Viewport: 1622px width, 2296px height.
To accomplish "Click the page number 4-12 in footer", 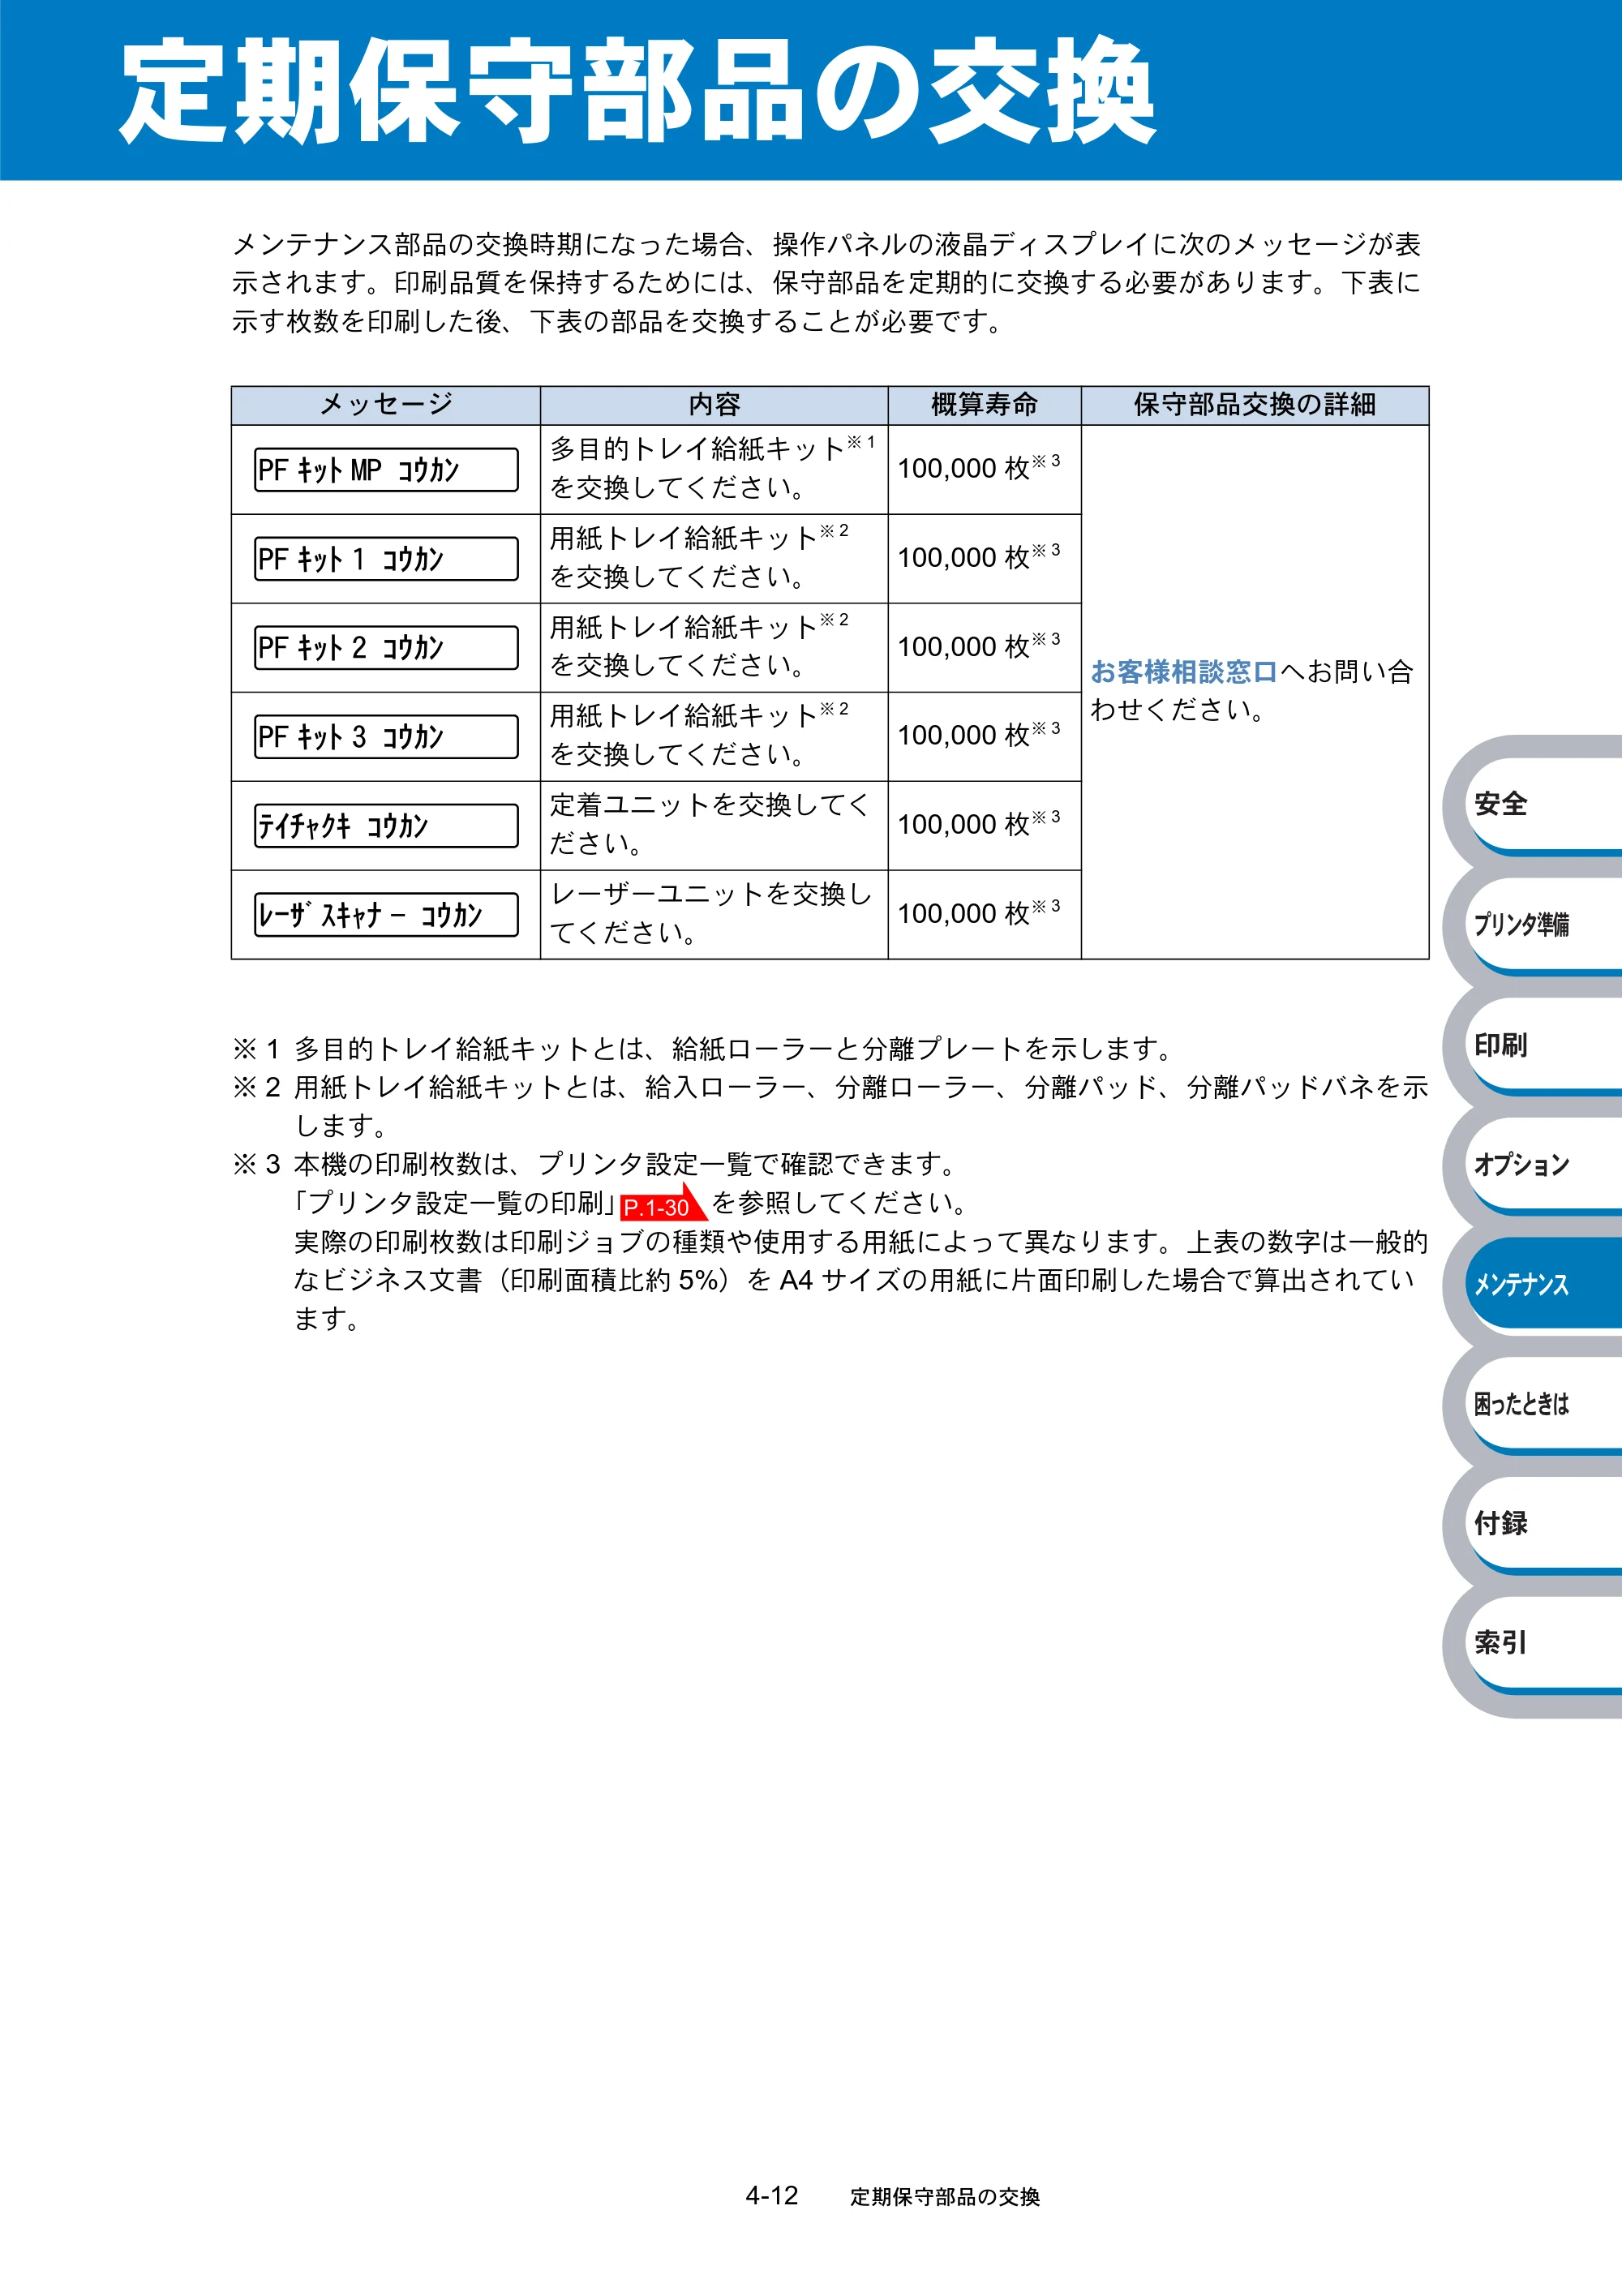I will [772, 2195].
